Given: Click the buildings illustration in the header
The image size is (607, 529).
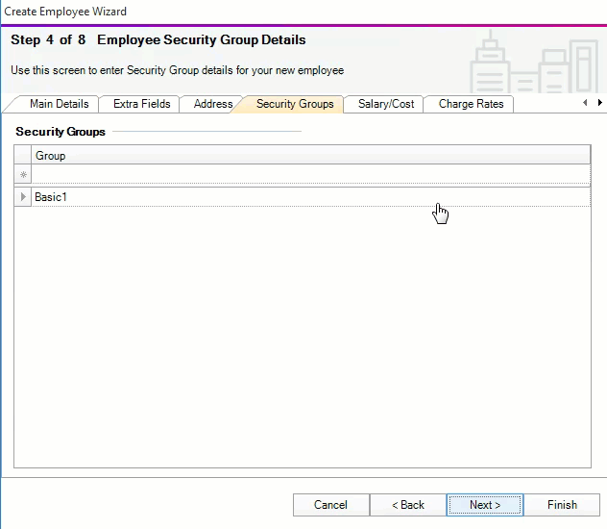Looking at the screenshot, I should 532,64.
